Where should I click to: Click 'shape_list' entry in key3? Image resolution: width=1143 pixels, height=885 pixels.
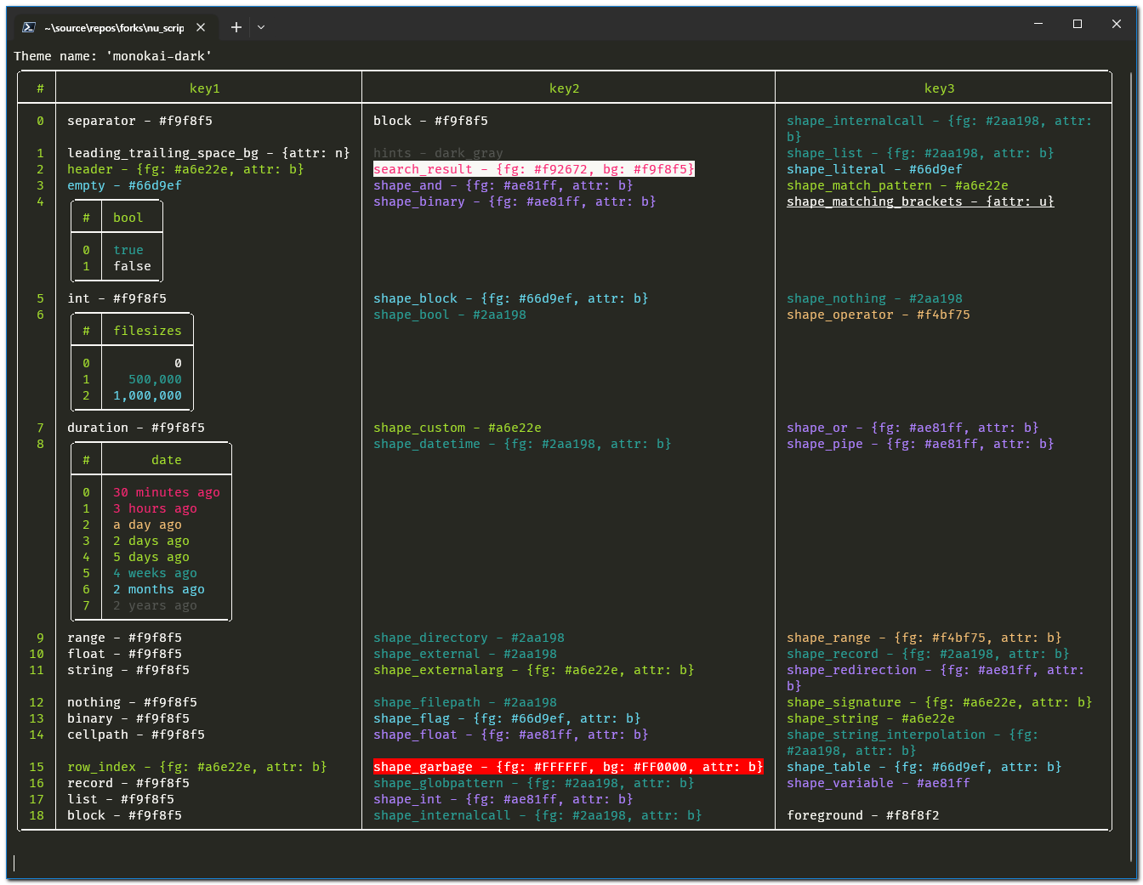[x=920, y=153]
